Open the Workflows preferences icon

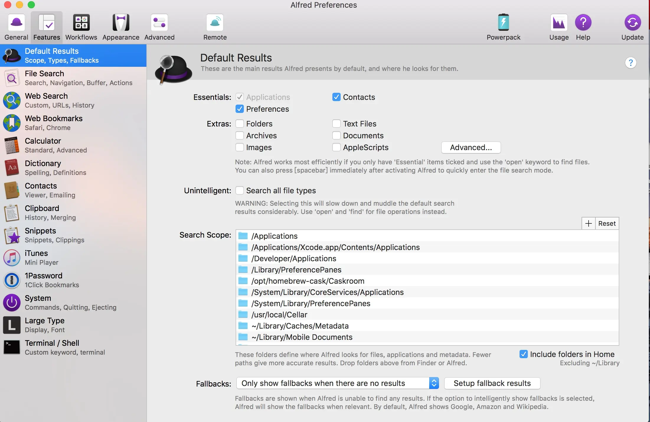[81, 23]
